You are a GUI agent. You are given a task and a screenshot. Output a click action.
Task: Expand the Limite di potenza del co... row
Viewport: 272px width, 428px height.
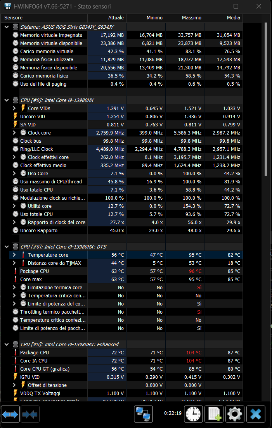(x=14, y=304)
